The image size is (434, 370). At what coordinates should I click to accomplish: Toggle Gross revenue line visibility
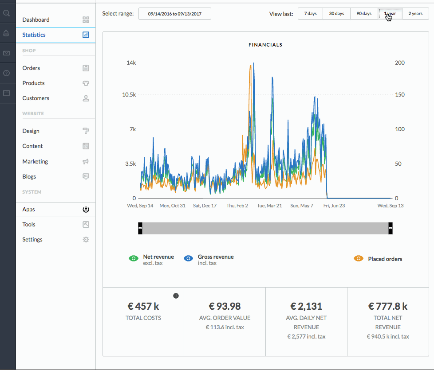pyautogui.click(x=188, y=259)
